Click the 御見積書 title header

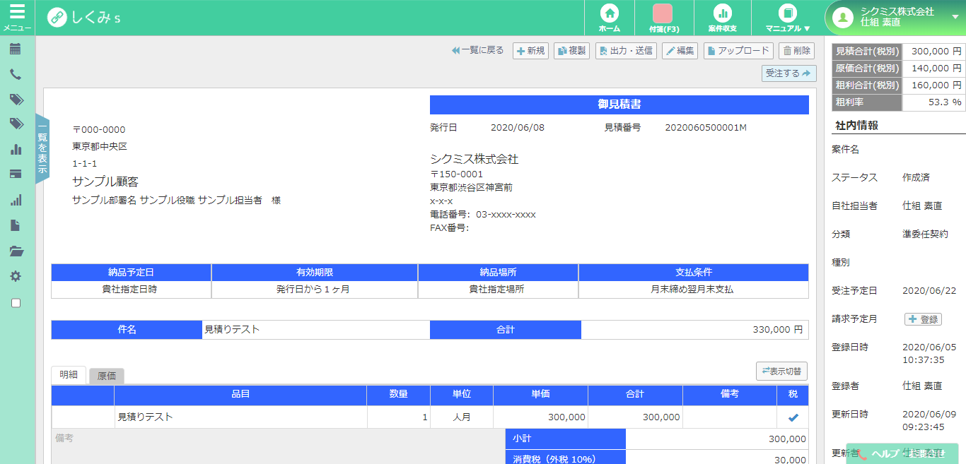pyautogui.click(x=619, y=105)
